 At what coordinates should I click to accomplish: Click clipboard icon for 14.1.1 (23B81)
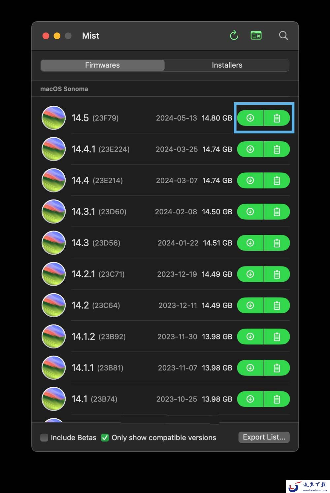click(277, 368)
